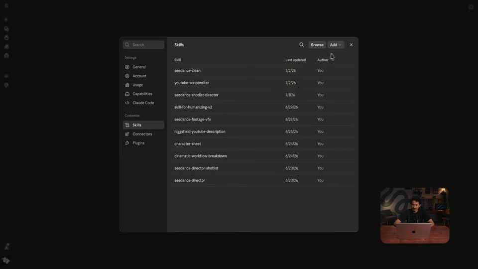Expand the Add dropdown button
The width and height of the screenshot is (478, 269).
[x=336, y=45]
